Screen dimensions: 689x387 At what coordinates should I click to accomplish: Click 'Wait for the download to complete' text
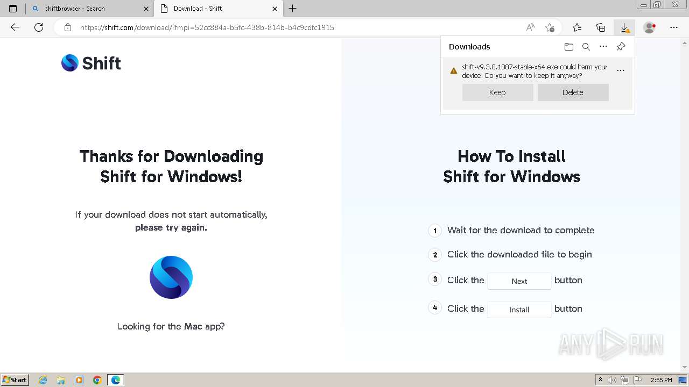[x=521, y=230]
